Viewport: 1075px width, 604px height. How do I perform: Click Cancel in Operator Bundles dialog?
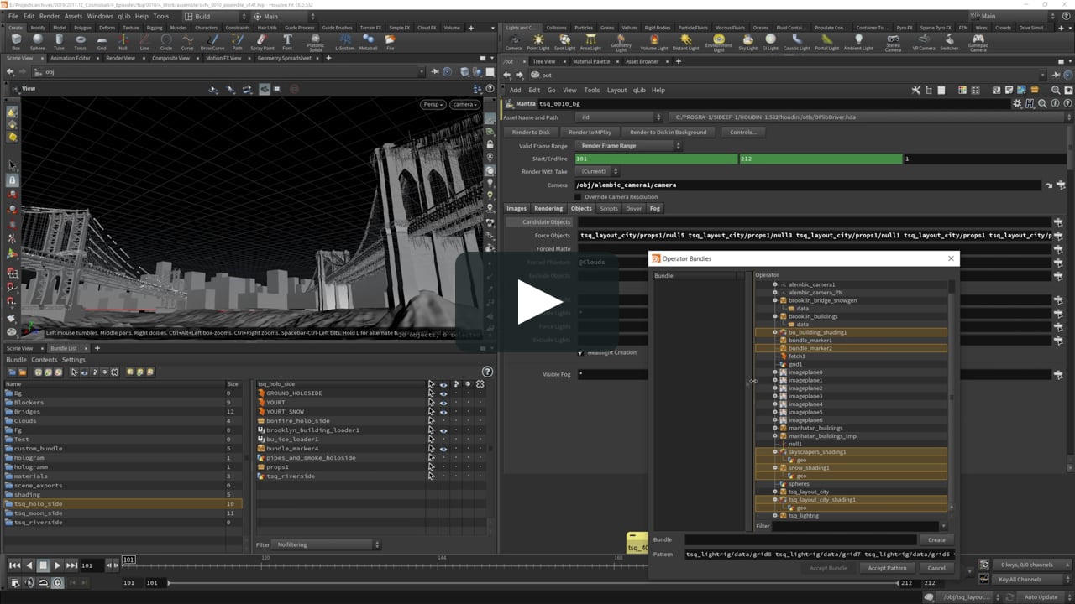pyautogui.click(x=936, y=568)
